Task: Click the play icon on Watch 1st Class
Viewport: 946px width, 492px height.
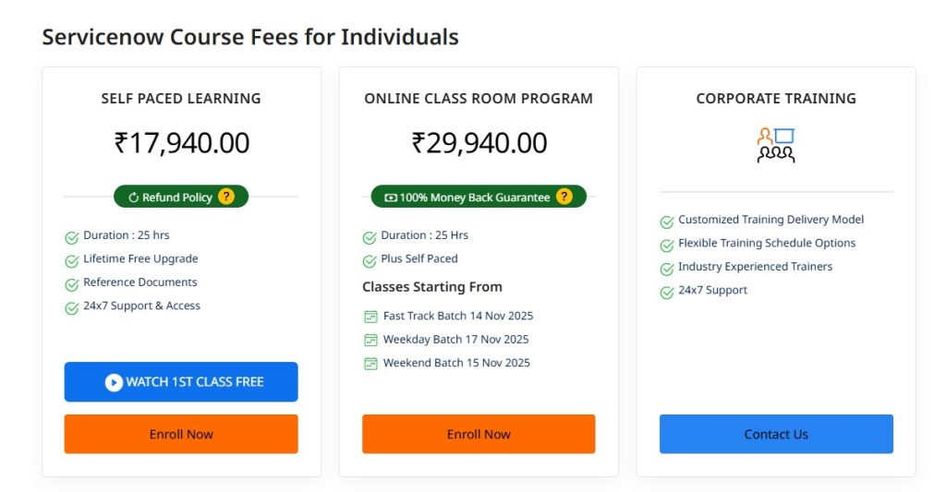Action: click(114, 382)
